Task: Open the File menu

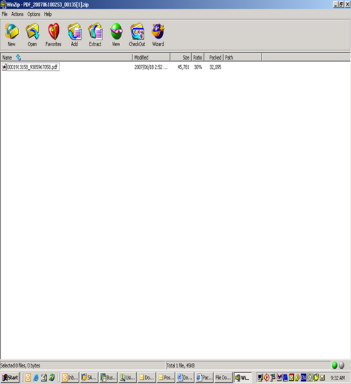Action: pyautogui.click(x=4, y=14)
